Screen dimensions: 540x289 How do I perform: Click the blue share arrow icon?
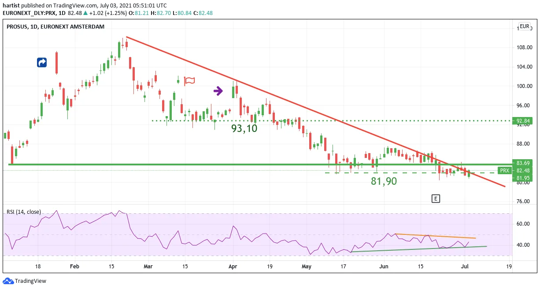[x=42, y=62]
